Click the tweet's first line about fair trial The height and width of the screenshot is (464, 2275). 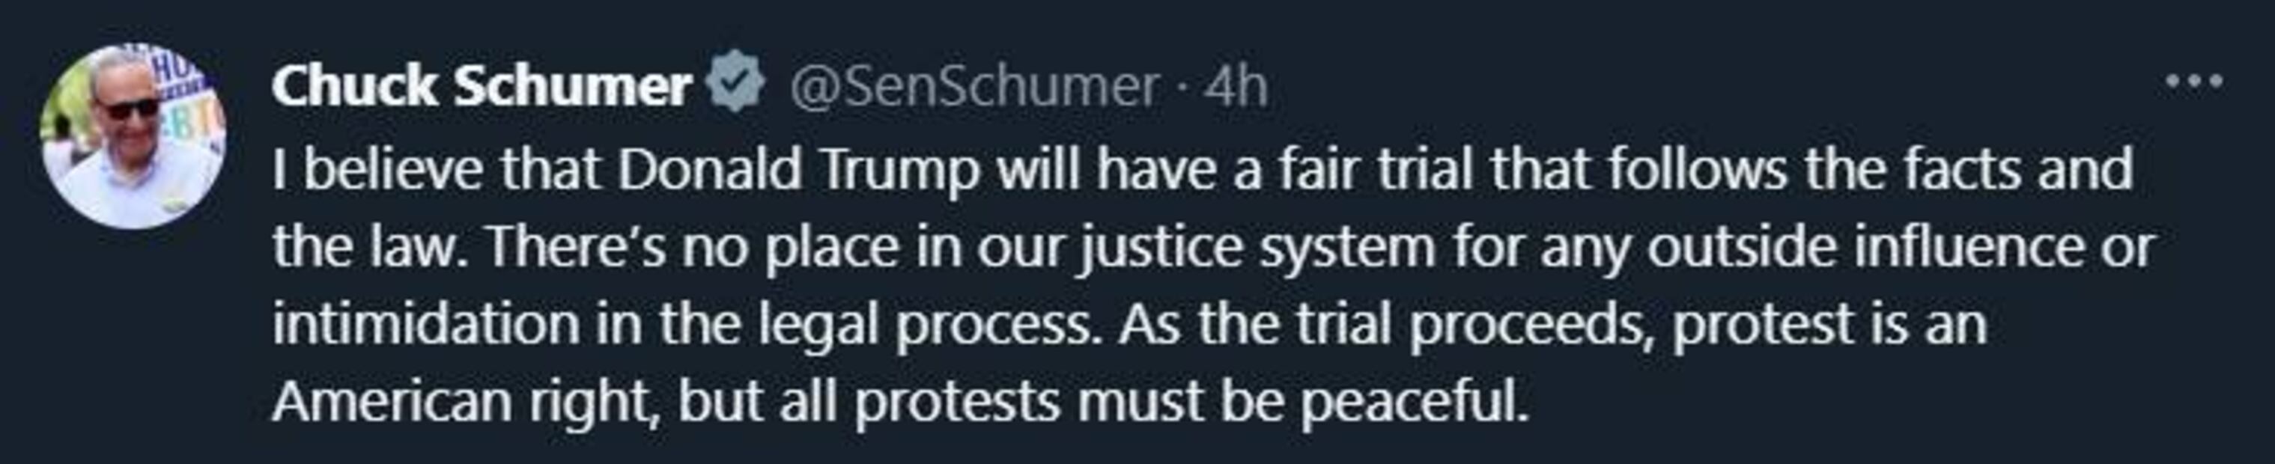pyautogui.click(x=1201, y=168)
